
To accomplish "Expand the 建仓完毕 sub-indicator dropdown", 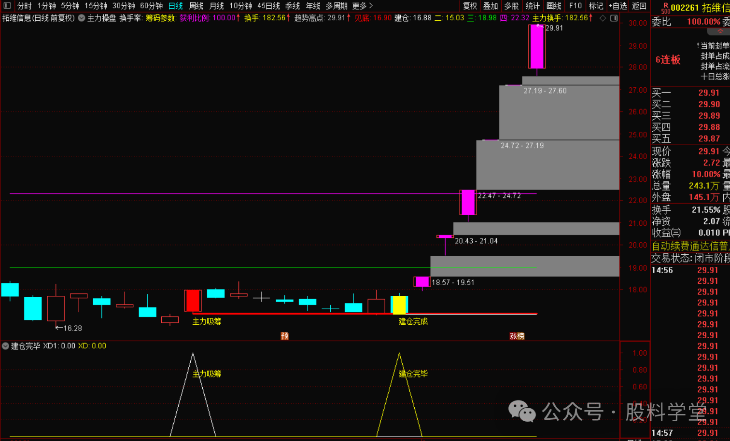I will click(6, 346).
